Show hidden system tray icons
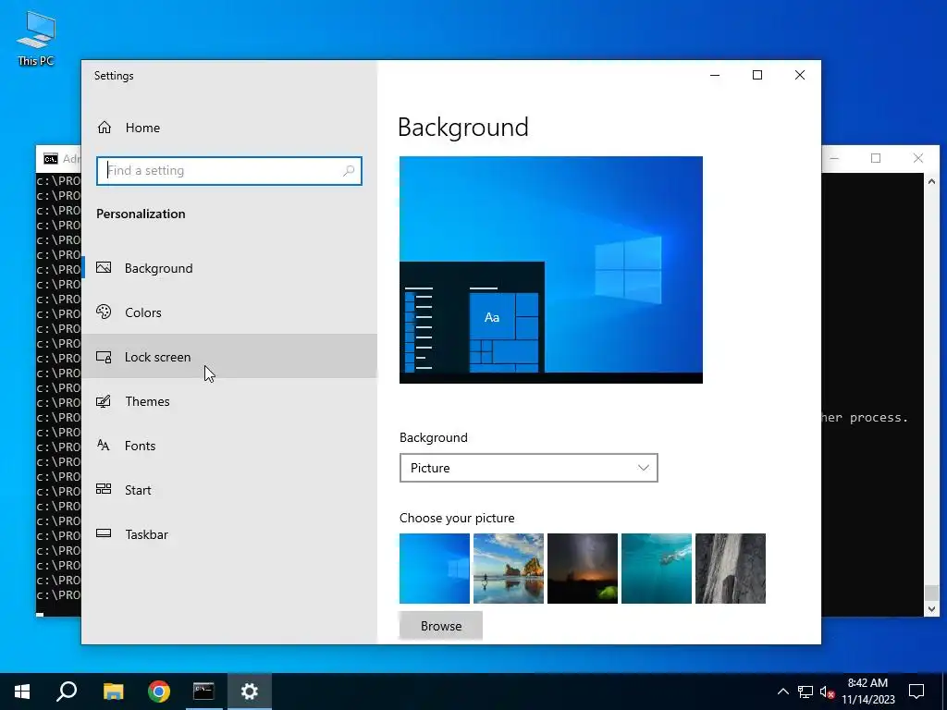The height and width of the screenshot is (710, 947). click(x=782, y=692)
